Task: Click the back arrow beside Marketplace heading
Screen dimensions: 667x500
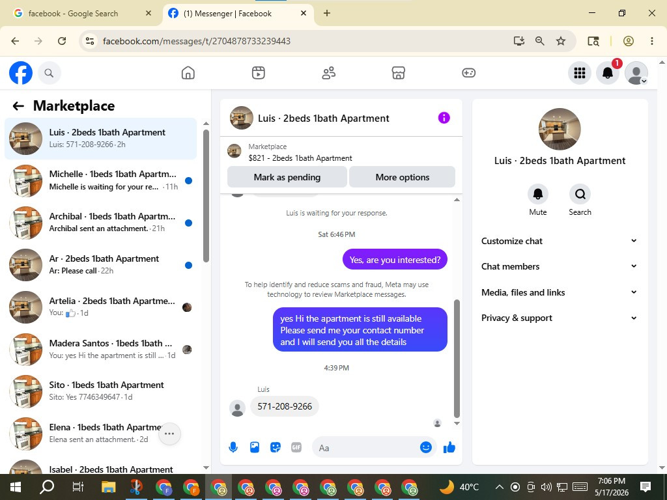Action: point(18,106)
